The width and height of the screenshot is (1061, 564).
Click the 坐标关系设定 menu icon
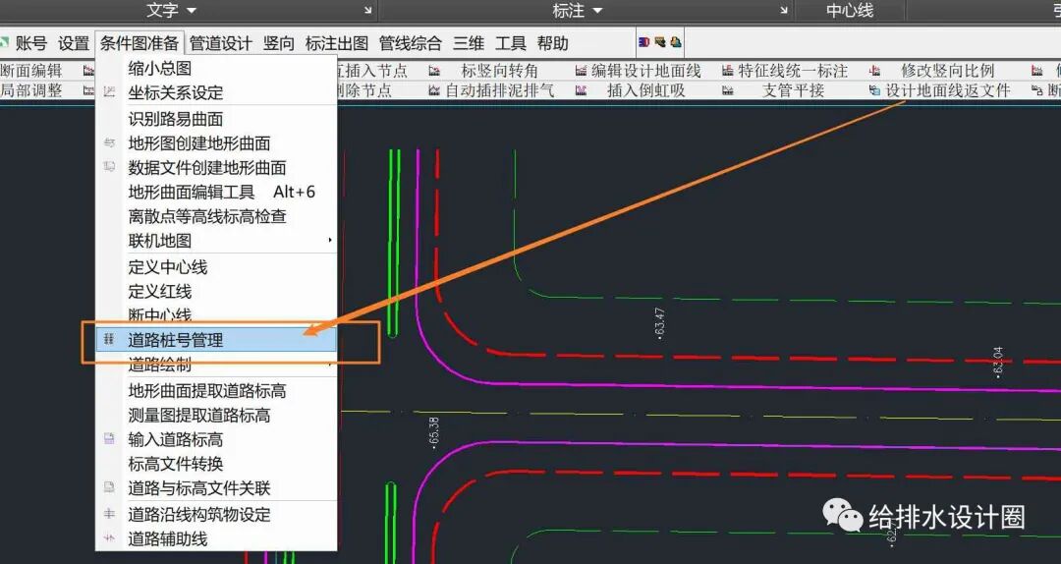(x=109, y=92)
